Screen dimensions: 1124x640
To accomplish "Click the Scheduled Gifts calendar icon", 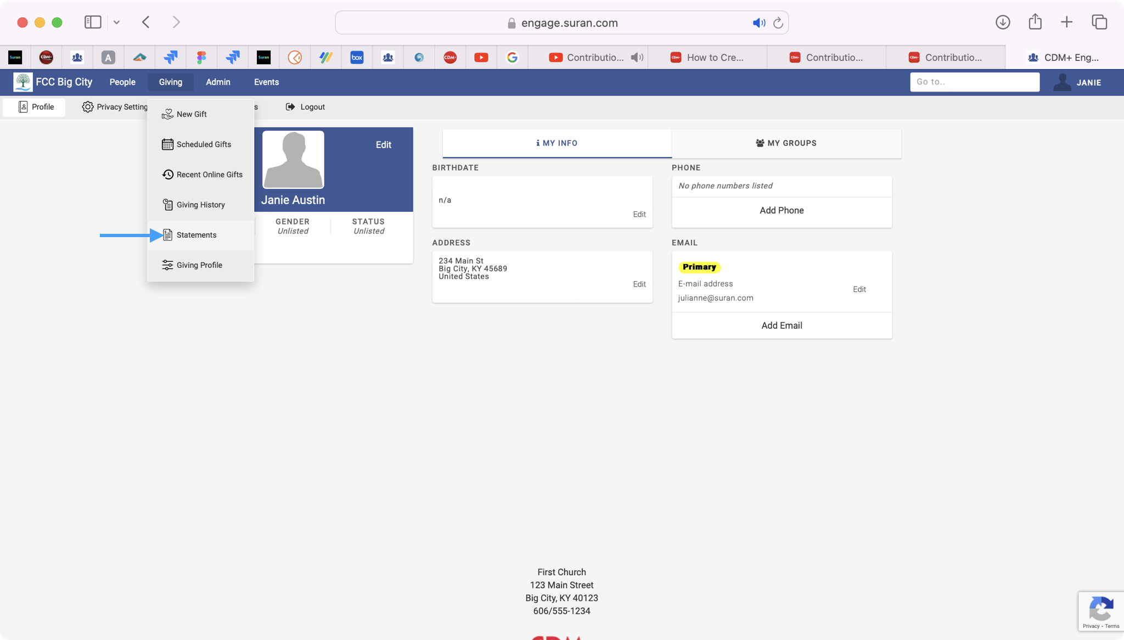I will coord(167,144).
